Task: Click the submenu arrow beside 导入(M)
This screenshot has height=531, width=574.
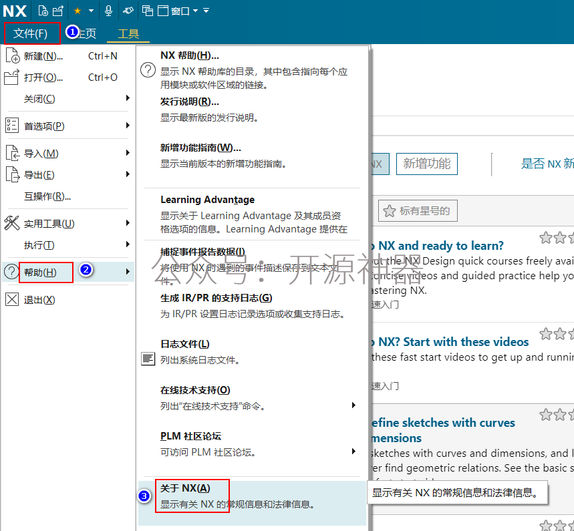Action: 128,153
